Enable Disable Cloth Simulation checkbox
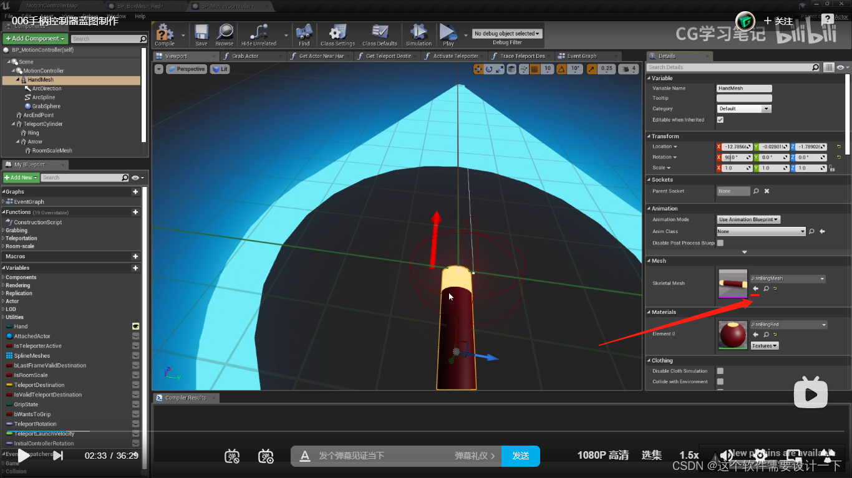The width and height of the screenshot is (852, 478). [x=720, y=371]
